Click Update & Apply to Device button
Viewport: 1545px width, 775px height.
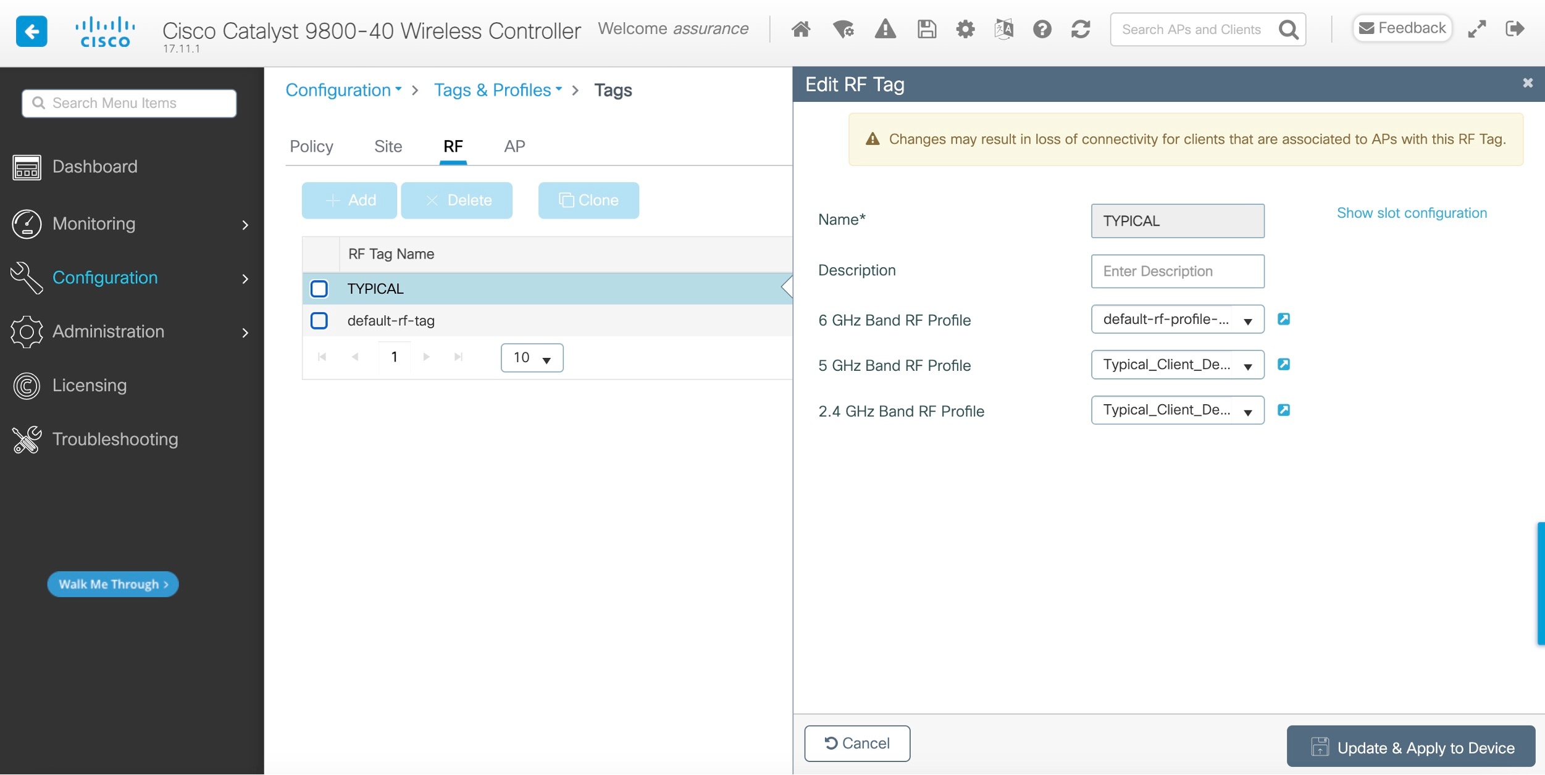1410,747
